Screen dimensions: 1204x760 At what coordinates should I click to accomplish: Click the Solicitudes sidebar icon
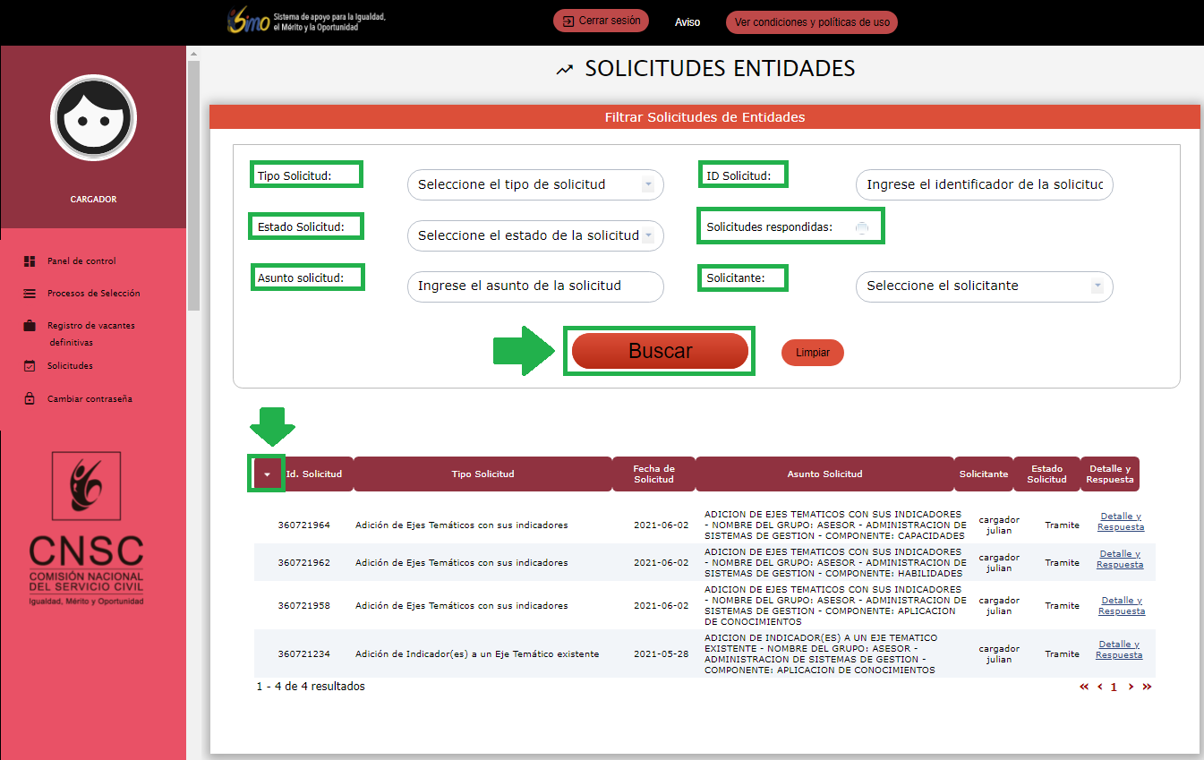click(x=30, y=366)
